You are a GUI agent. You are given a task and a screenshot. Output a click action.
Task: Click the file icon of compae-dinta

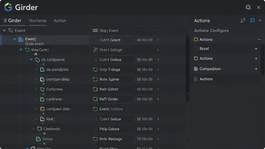coord(42,79)
